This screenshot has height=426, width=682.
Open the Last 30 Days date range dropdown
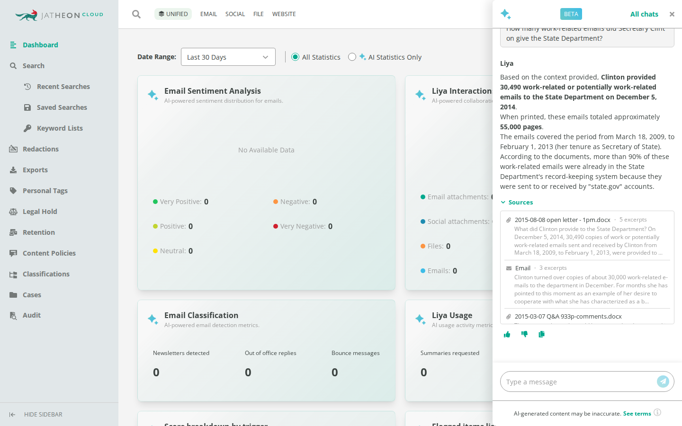point(228,57)
